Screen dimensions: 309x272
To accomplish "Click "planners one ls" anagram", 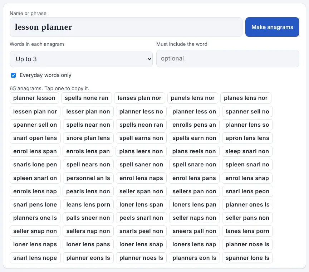I will (x=35, y=218).
